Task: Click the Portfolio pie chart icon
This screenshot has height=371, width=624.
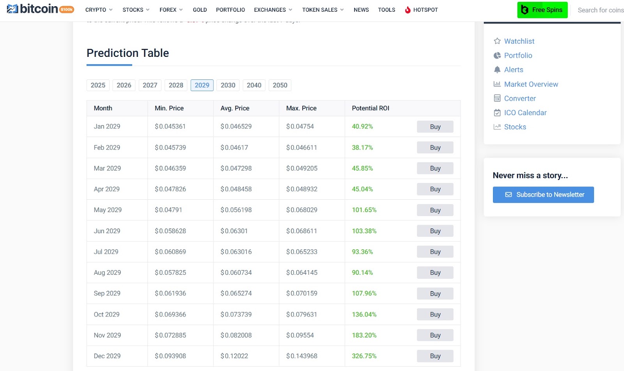Action: pyautogui.click(x=497, y=56)
